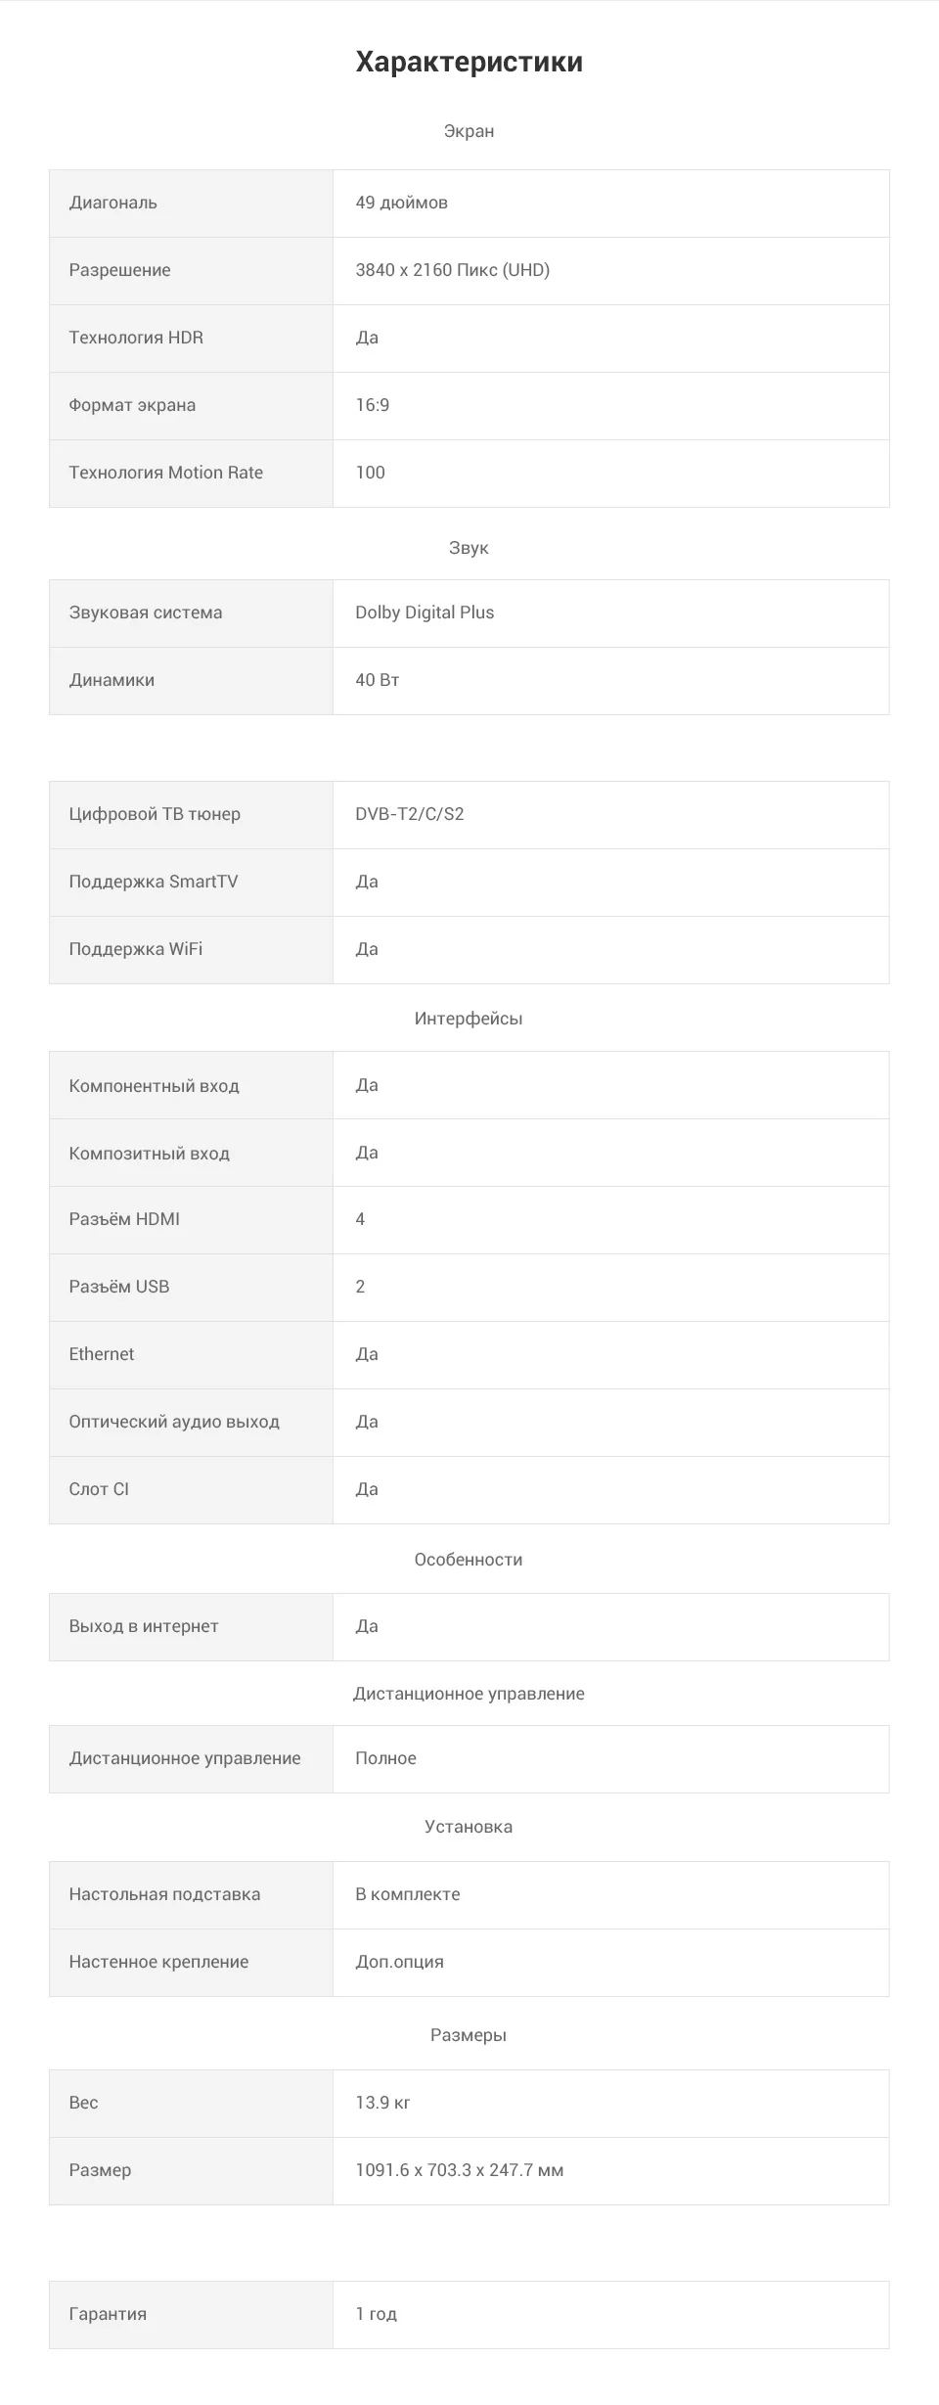The width and height of the screenshot is (939, 2405).
Task: Click the Гарантия 1 год value
Action: [x=377, y=2314]
